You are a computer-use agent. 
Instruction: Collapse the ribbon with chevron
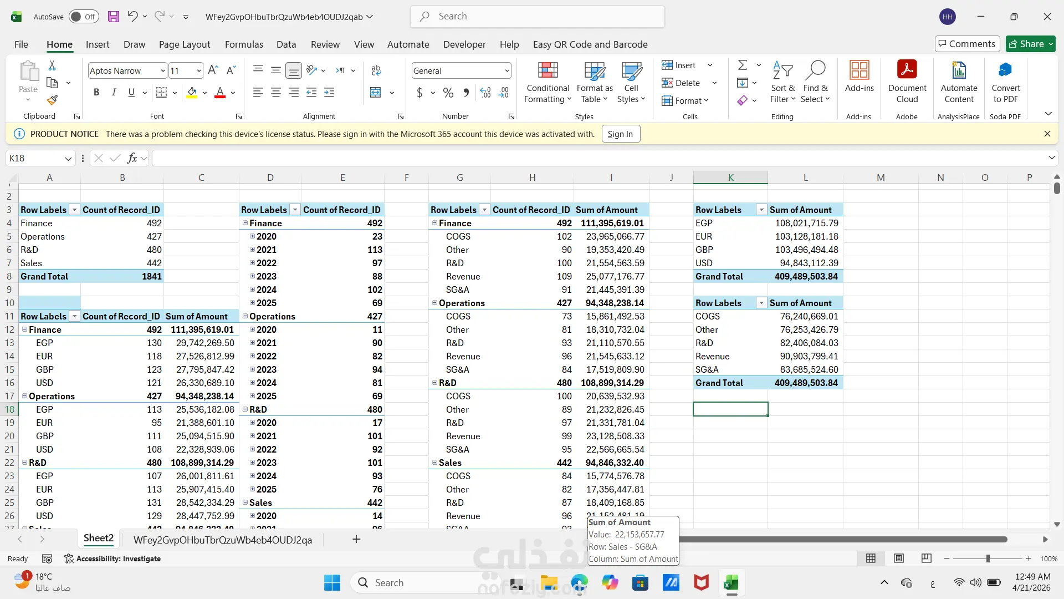(x=1048, y=114)
